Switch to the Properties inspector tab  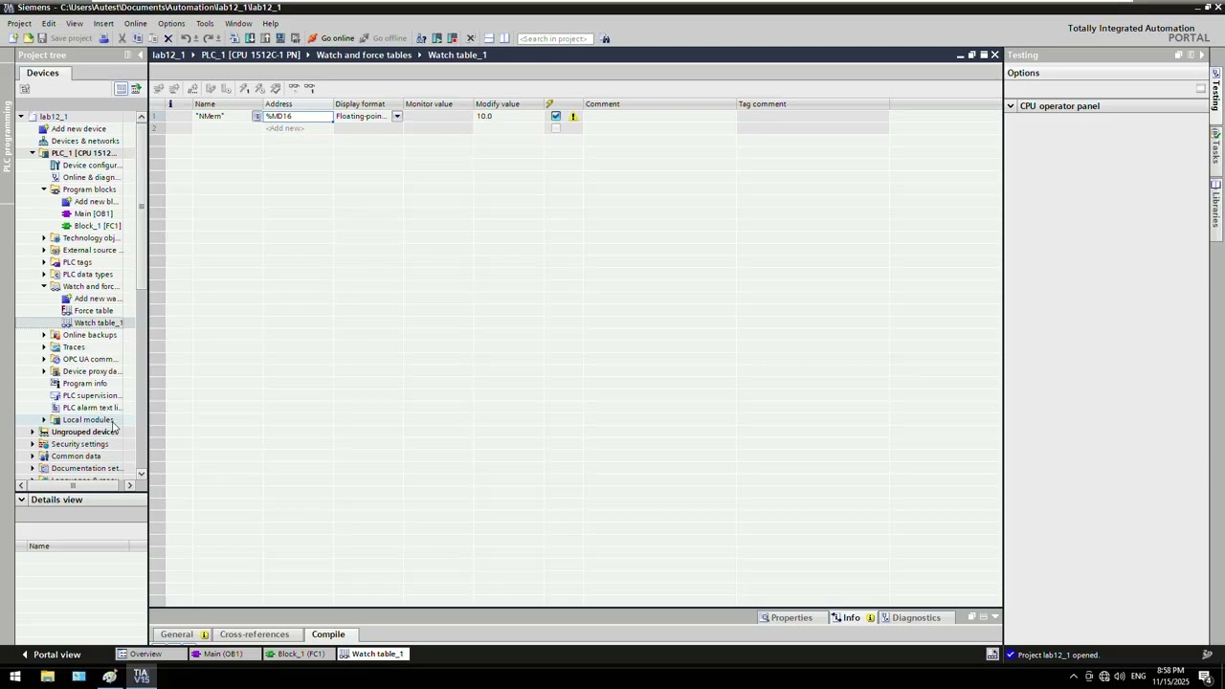[786, 617]
